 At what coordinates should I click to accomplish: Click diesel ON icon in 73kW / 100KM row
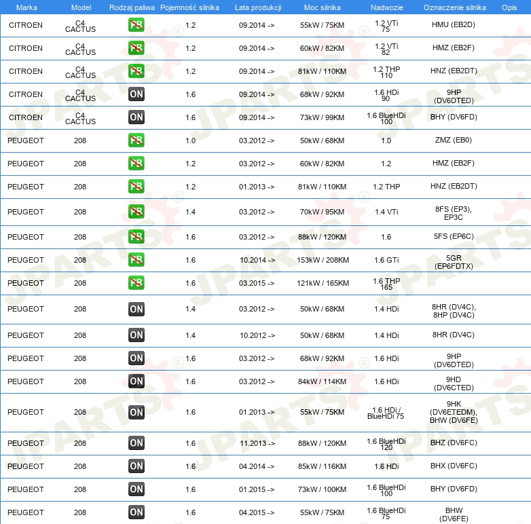pyautogui.click(x=136, y=489)
